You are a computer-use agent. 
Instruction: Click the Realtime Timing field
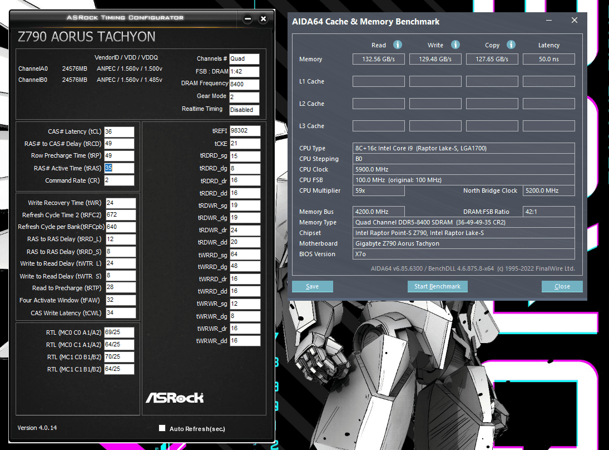pos(244,110)
